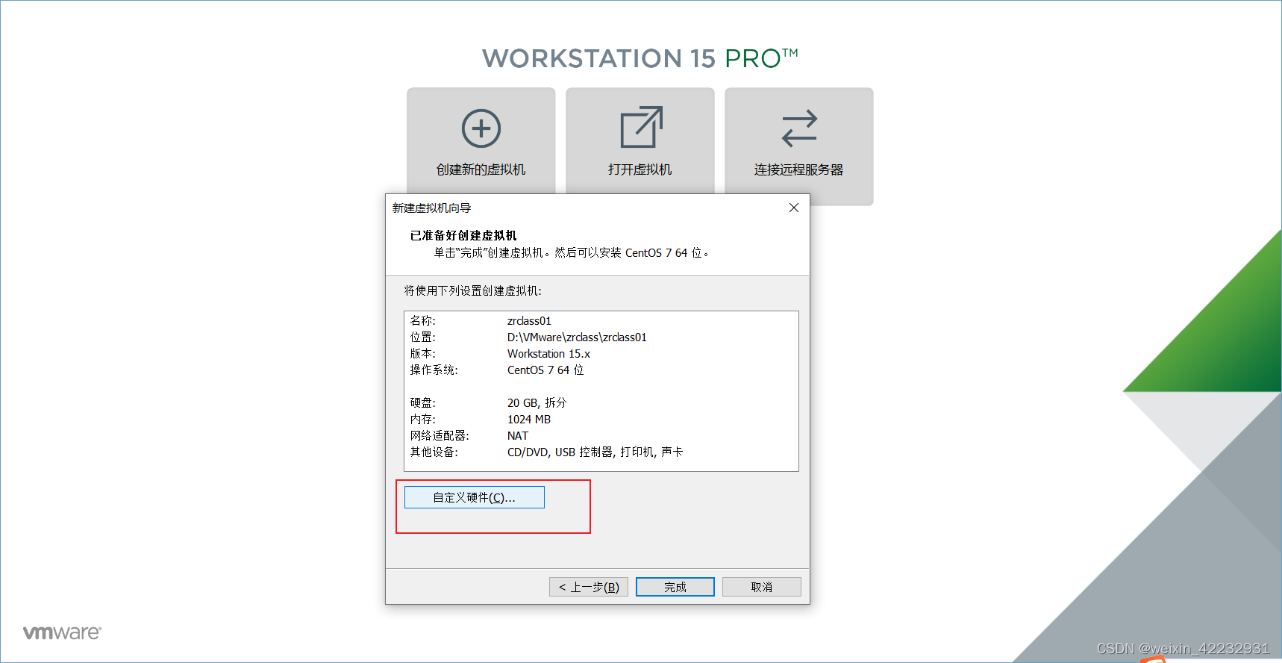Click the Create New Virtual Machine plus icon
Viewport: 1282px width, 663px height.
(481, 128)
